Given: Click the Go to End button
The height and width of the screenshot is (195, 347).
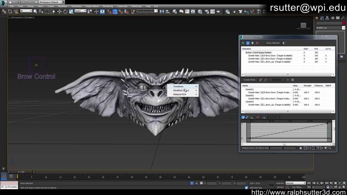Looking at the screenshot, I should click(327, 183).
